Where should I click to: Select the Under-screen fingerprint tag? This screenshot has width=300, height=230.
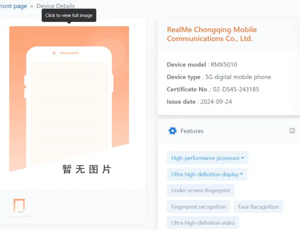pyautogui.click(x=200, y=190)
